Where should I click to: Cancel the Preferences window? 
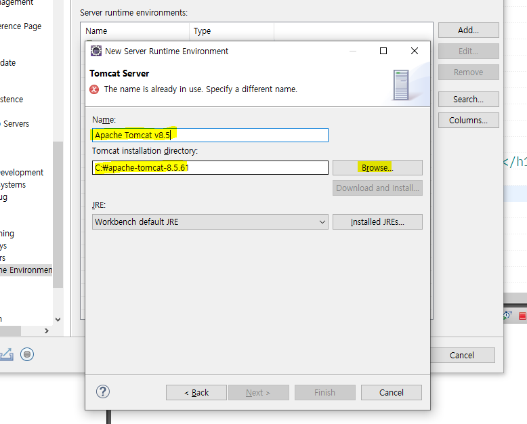[x=463, y=355]
